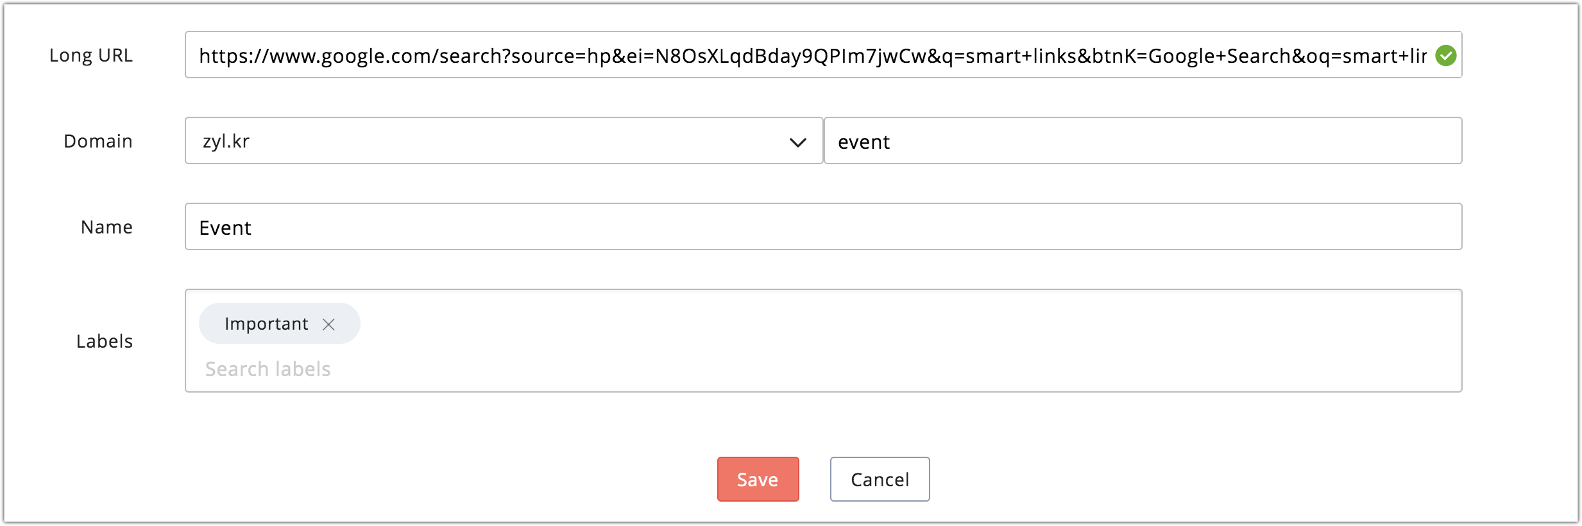Save the short link
This screenshot has height=526, width=1582.
pyautogui.click(x=758, y=479)
